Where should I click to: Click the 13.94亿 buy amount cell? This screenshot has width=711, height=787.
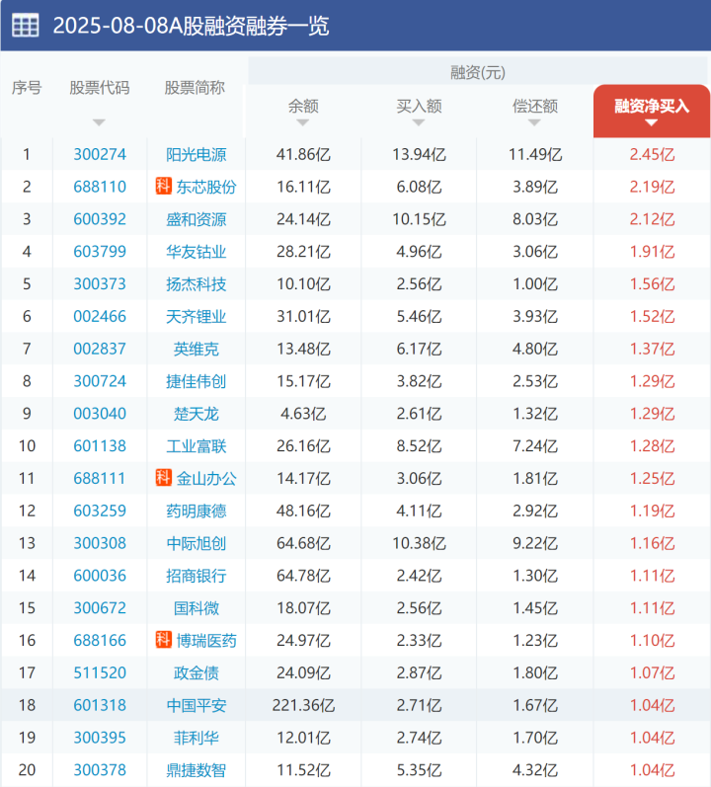(x=419, y=154)
